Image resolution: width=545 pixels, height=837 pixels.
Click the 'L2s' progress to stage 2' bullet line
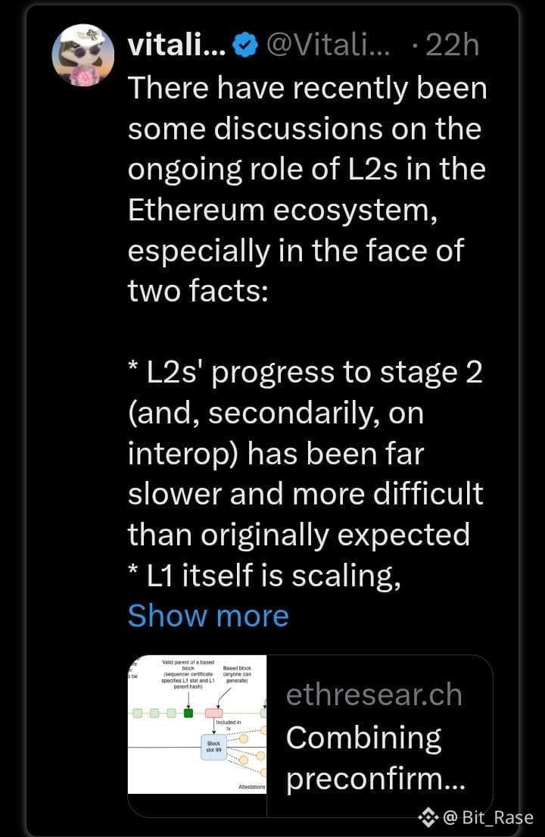[305, 373]
